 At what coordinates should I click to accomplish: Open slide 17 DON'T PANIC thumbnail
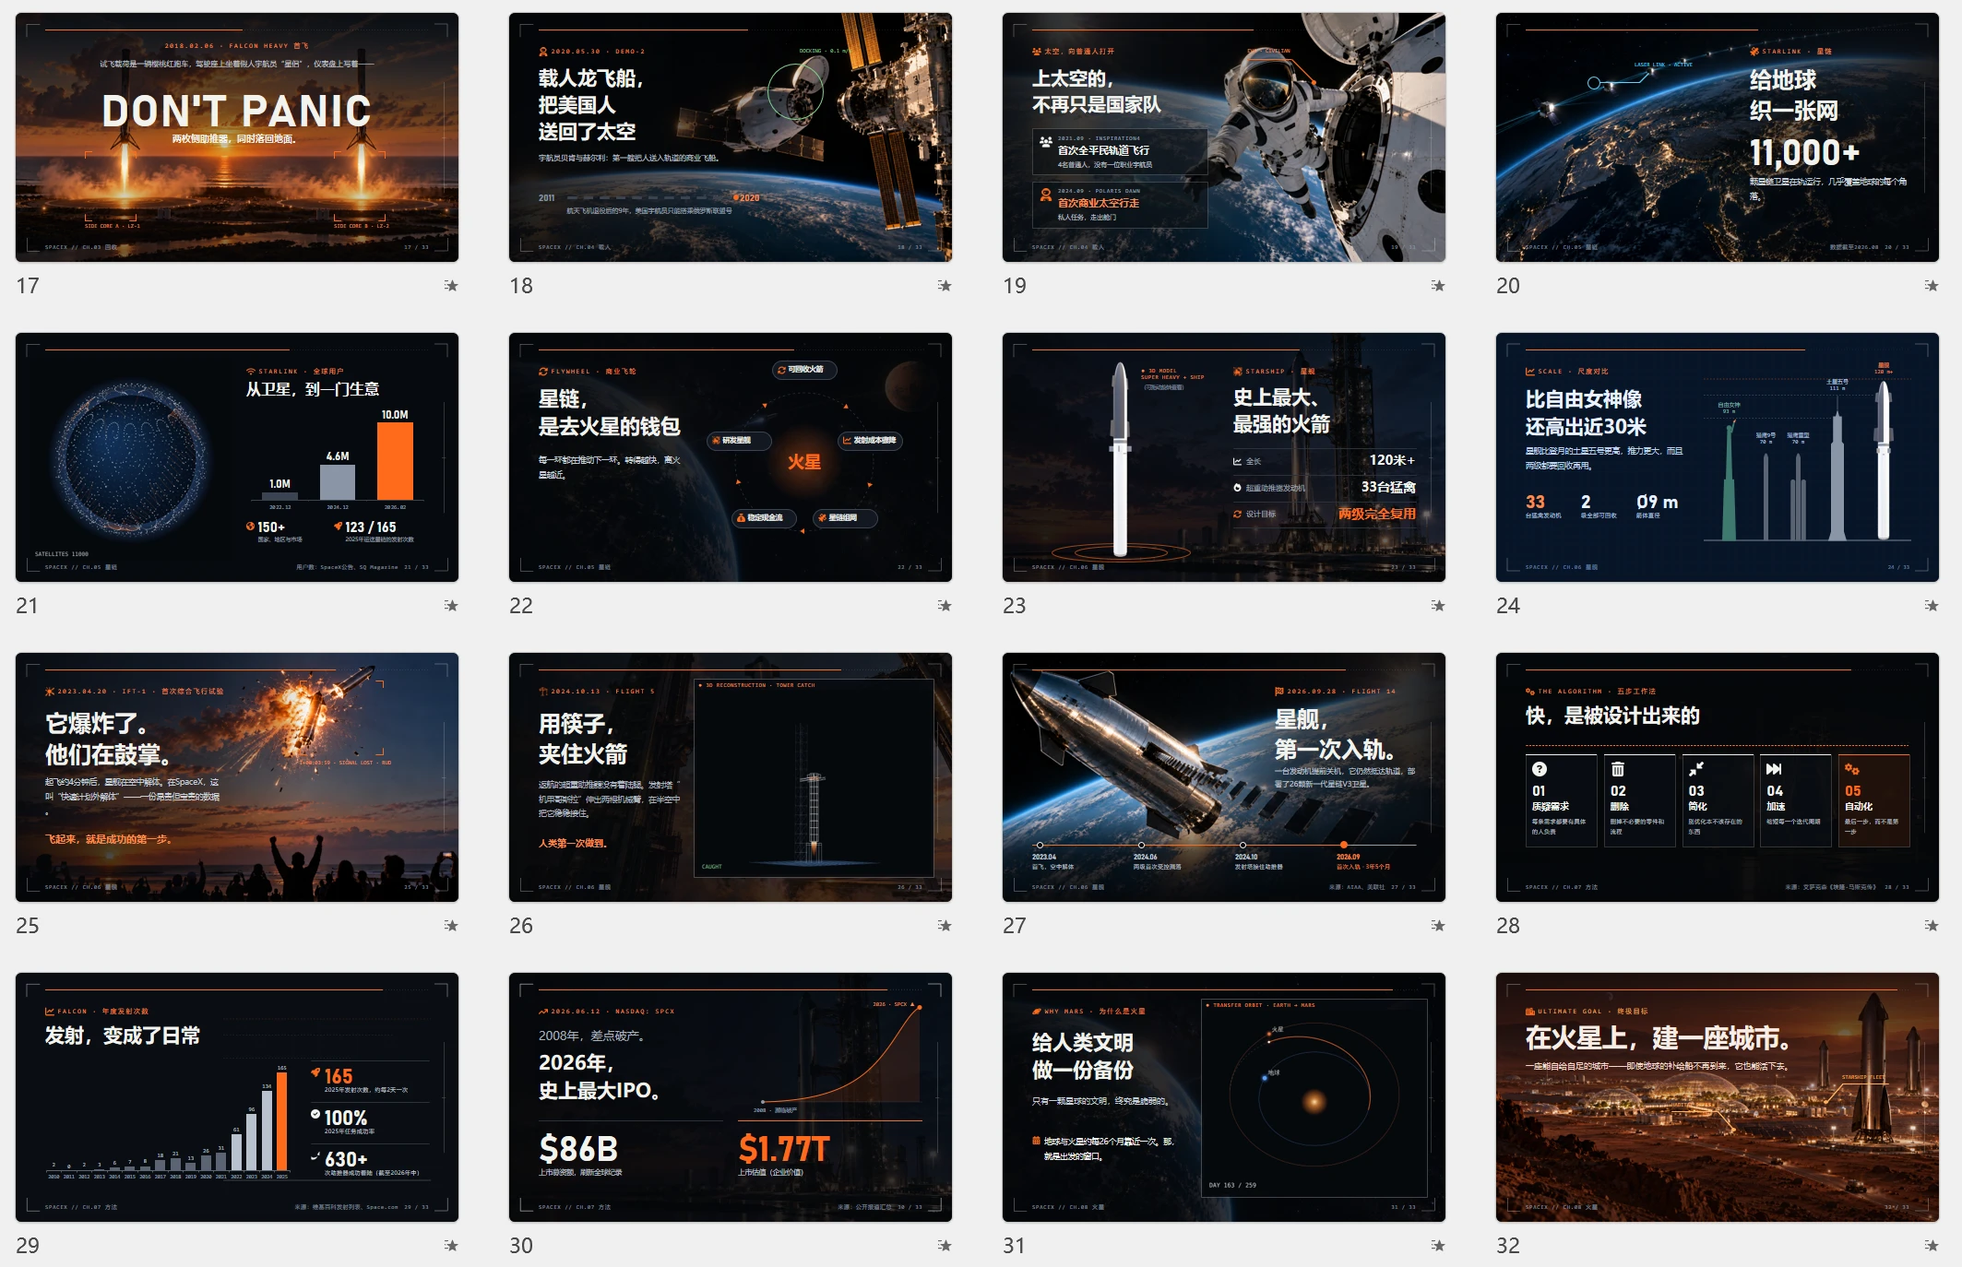pos(237,137)
